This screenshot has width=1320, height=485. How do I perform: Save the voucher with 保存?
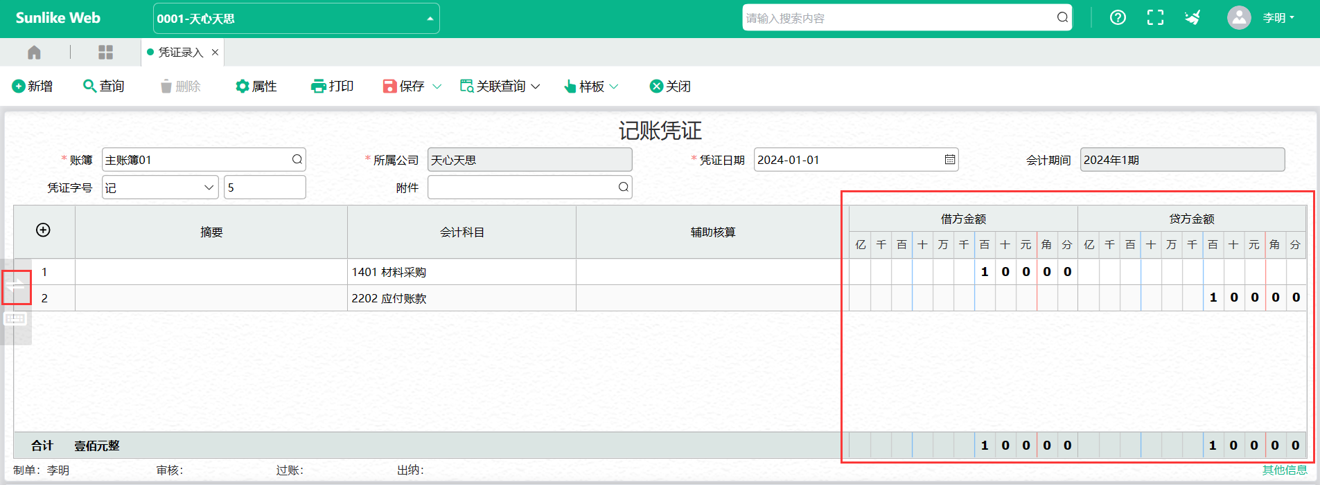pyautogui.click(x=404, y=86)
